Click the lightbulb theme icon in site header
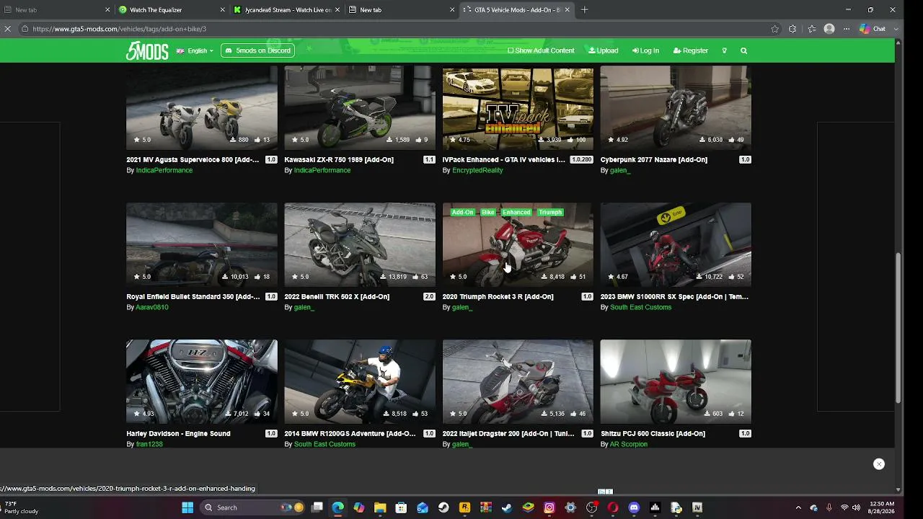 point(724,50)
